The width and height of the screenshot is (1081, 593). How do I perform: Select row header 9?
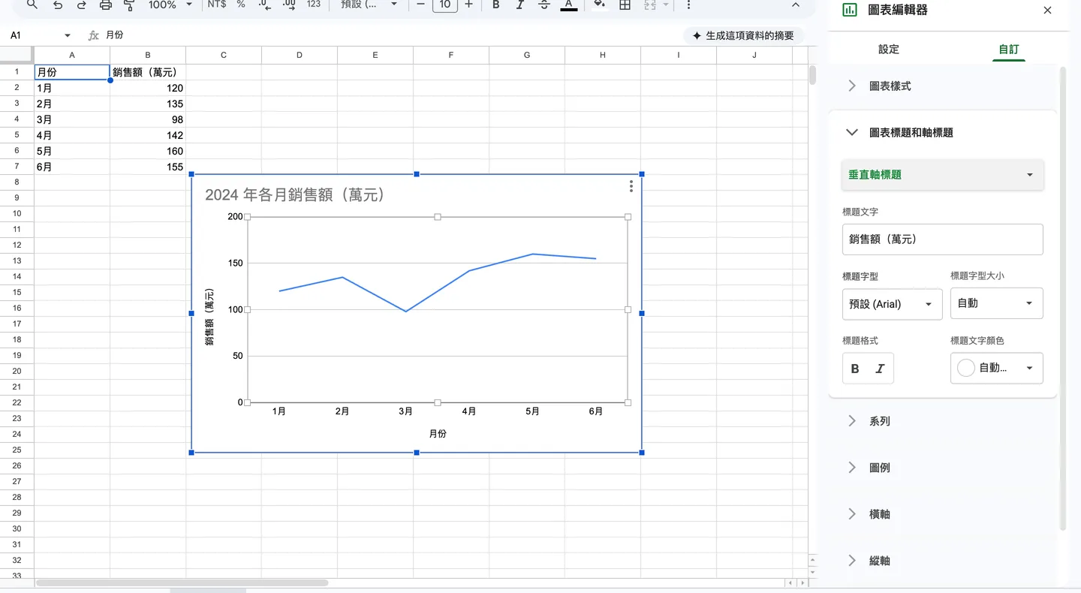coord(17,198)
